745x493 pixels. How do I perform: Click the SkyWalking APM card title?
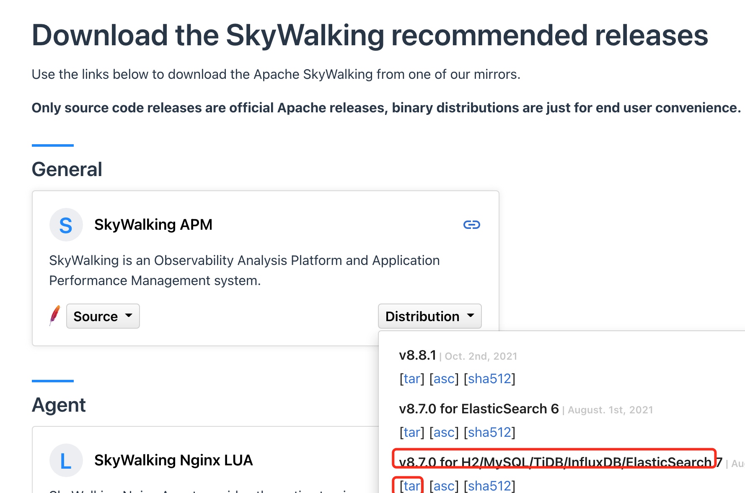tap(153, 225)
